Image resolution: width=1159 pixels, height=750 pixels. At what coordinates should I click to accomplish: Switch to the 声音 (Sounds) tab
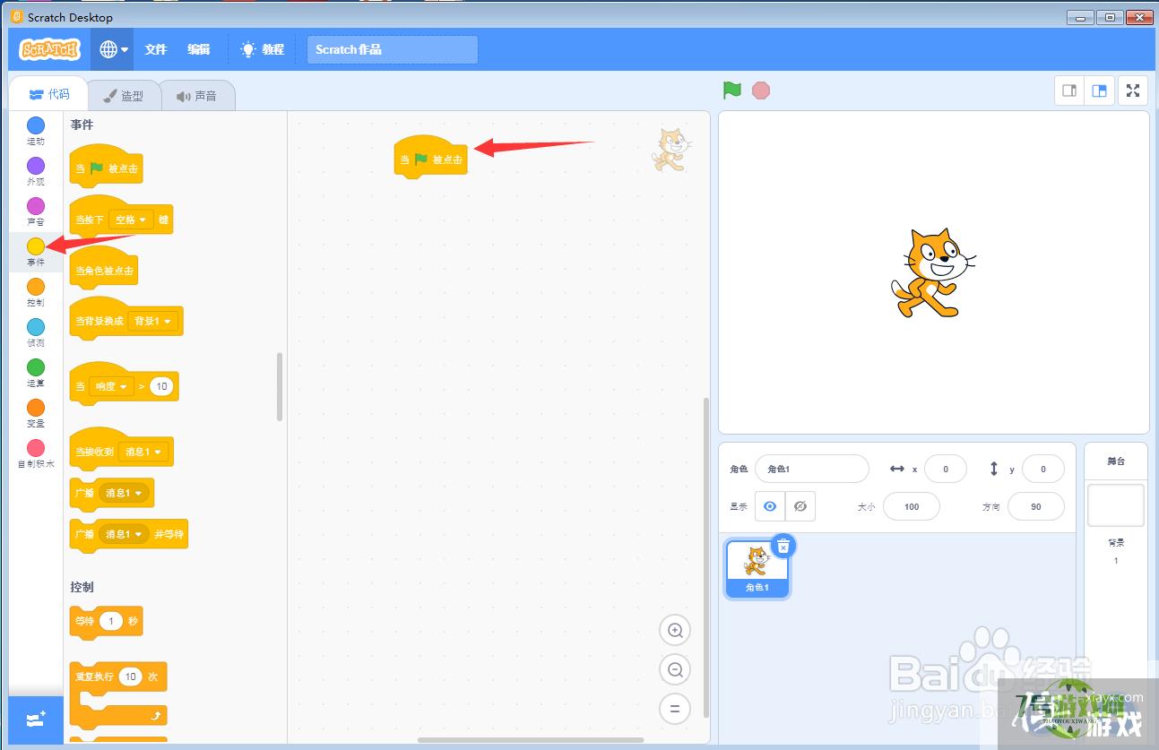(196, 96)
